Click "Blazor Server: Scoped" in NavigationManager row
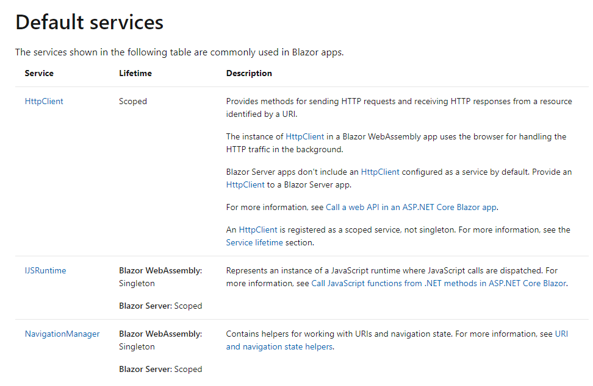The width and height of the screenshot is (593, 386). coord(160,370)
